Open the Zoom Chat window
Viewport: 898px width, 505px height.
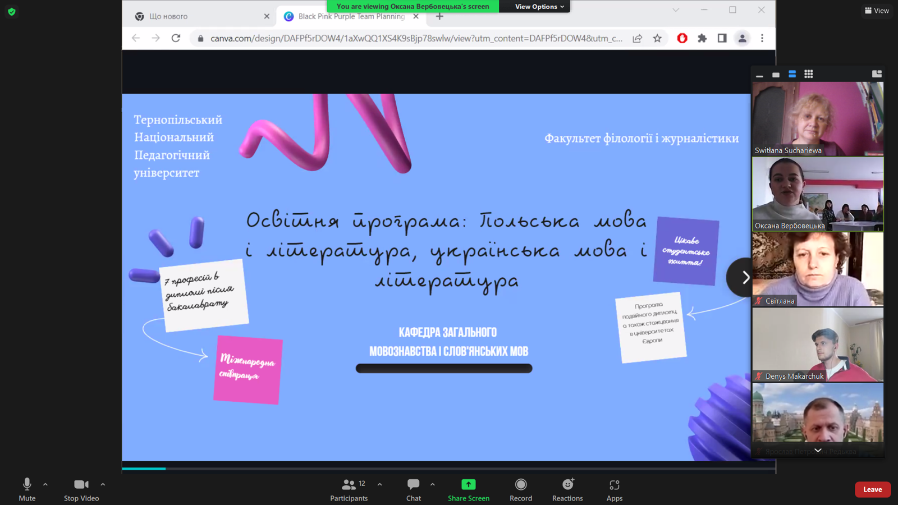click(x=413, y=488)
